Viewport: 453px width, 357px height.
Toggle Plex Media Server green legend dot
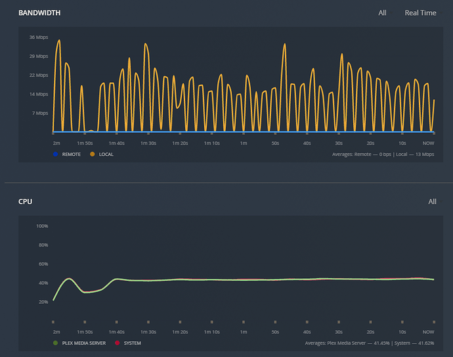click(x=55, y=343)
